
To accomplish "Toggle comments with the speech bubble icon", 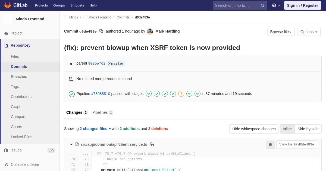I will click(270, 145).
